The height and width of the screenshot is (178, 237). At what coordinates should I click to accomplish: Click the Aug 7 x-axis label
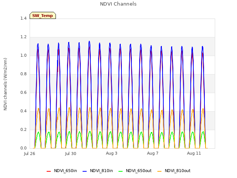coord(153,153)
